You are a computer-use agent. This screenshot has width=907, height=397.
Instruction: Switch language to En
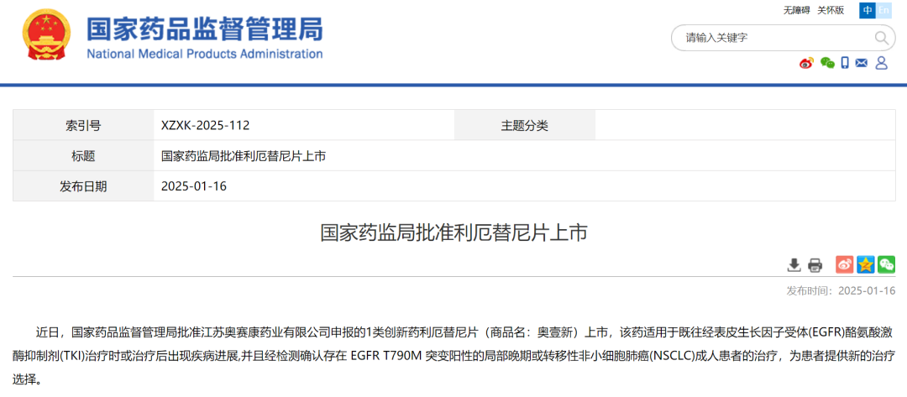pyautogui.click(x=883, y=10)
